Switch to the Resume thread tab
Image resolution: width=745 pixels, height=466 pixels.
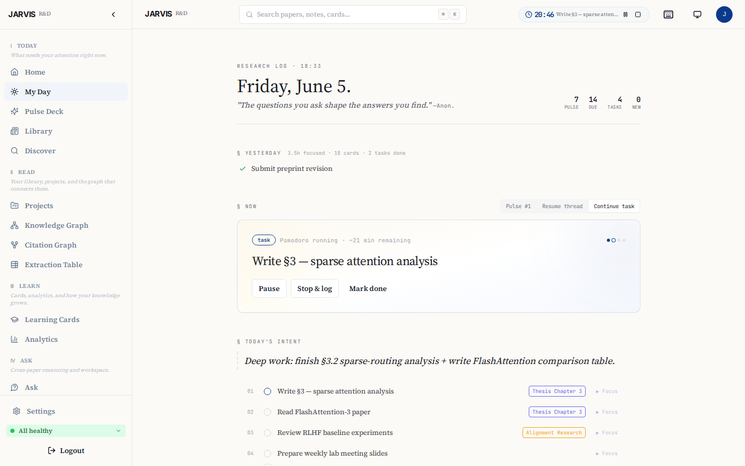point(562,206)
